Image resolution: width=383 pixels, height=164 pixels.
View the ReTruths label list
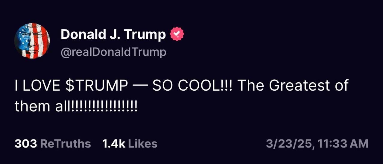(65, 144)
